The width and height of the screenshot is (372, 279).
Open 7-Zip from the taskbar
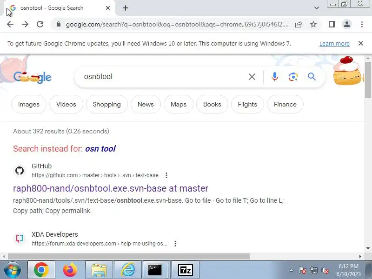point(185,270)
